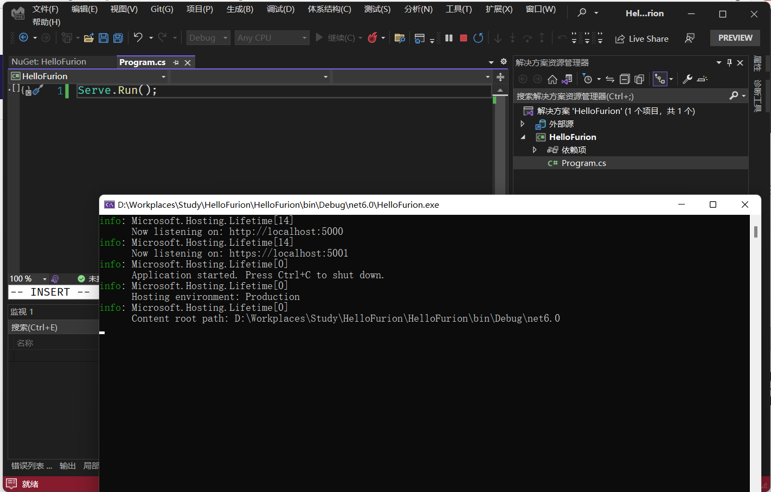Toggle auto-hide pin of Solution Explorer
The image size is (771, 492).
729,63
